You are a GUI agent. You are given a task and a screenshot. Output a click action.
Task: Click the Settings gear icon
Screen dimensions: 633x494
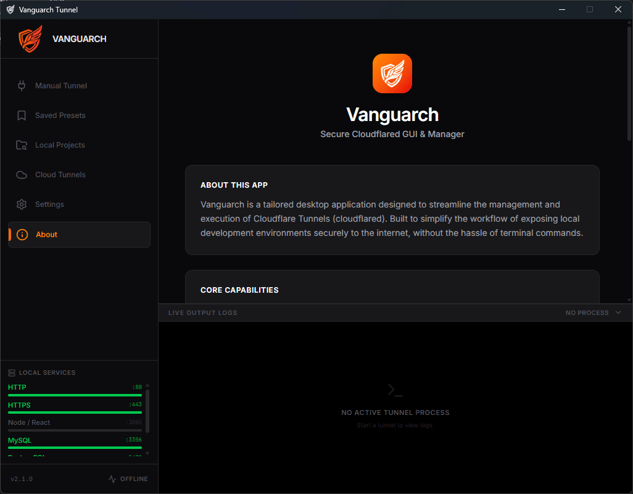(22, 204)
